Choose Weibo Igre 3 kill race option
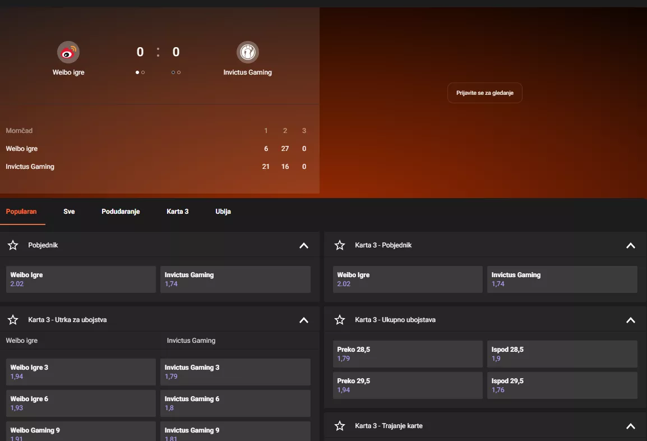The height and width of the screenshot is (441, 647). (81, 371)
